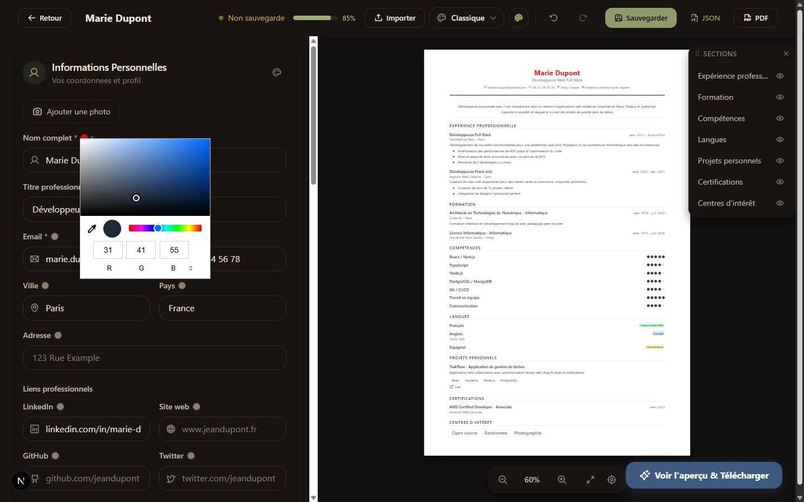Click the palette icon in Informations Personnelles header

pyautogui.click(x=277, y=73)
